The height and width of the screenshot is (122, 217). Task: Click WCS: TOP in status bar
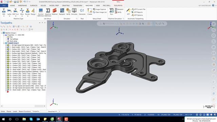point(189,115)
